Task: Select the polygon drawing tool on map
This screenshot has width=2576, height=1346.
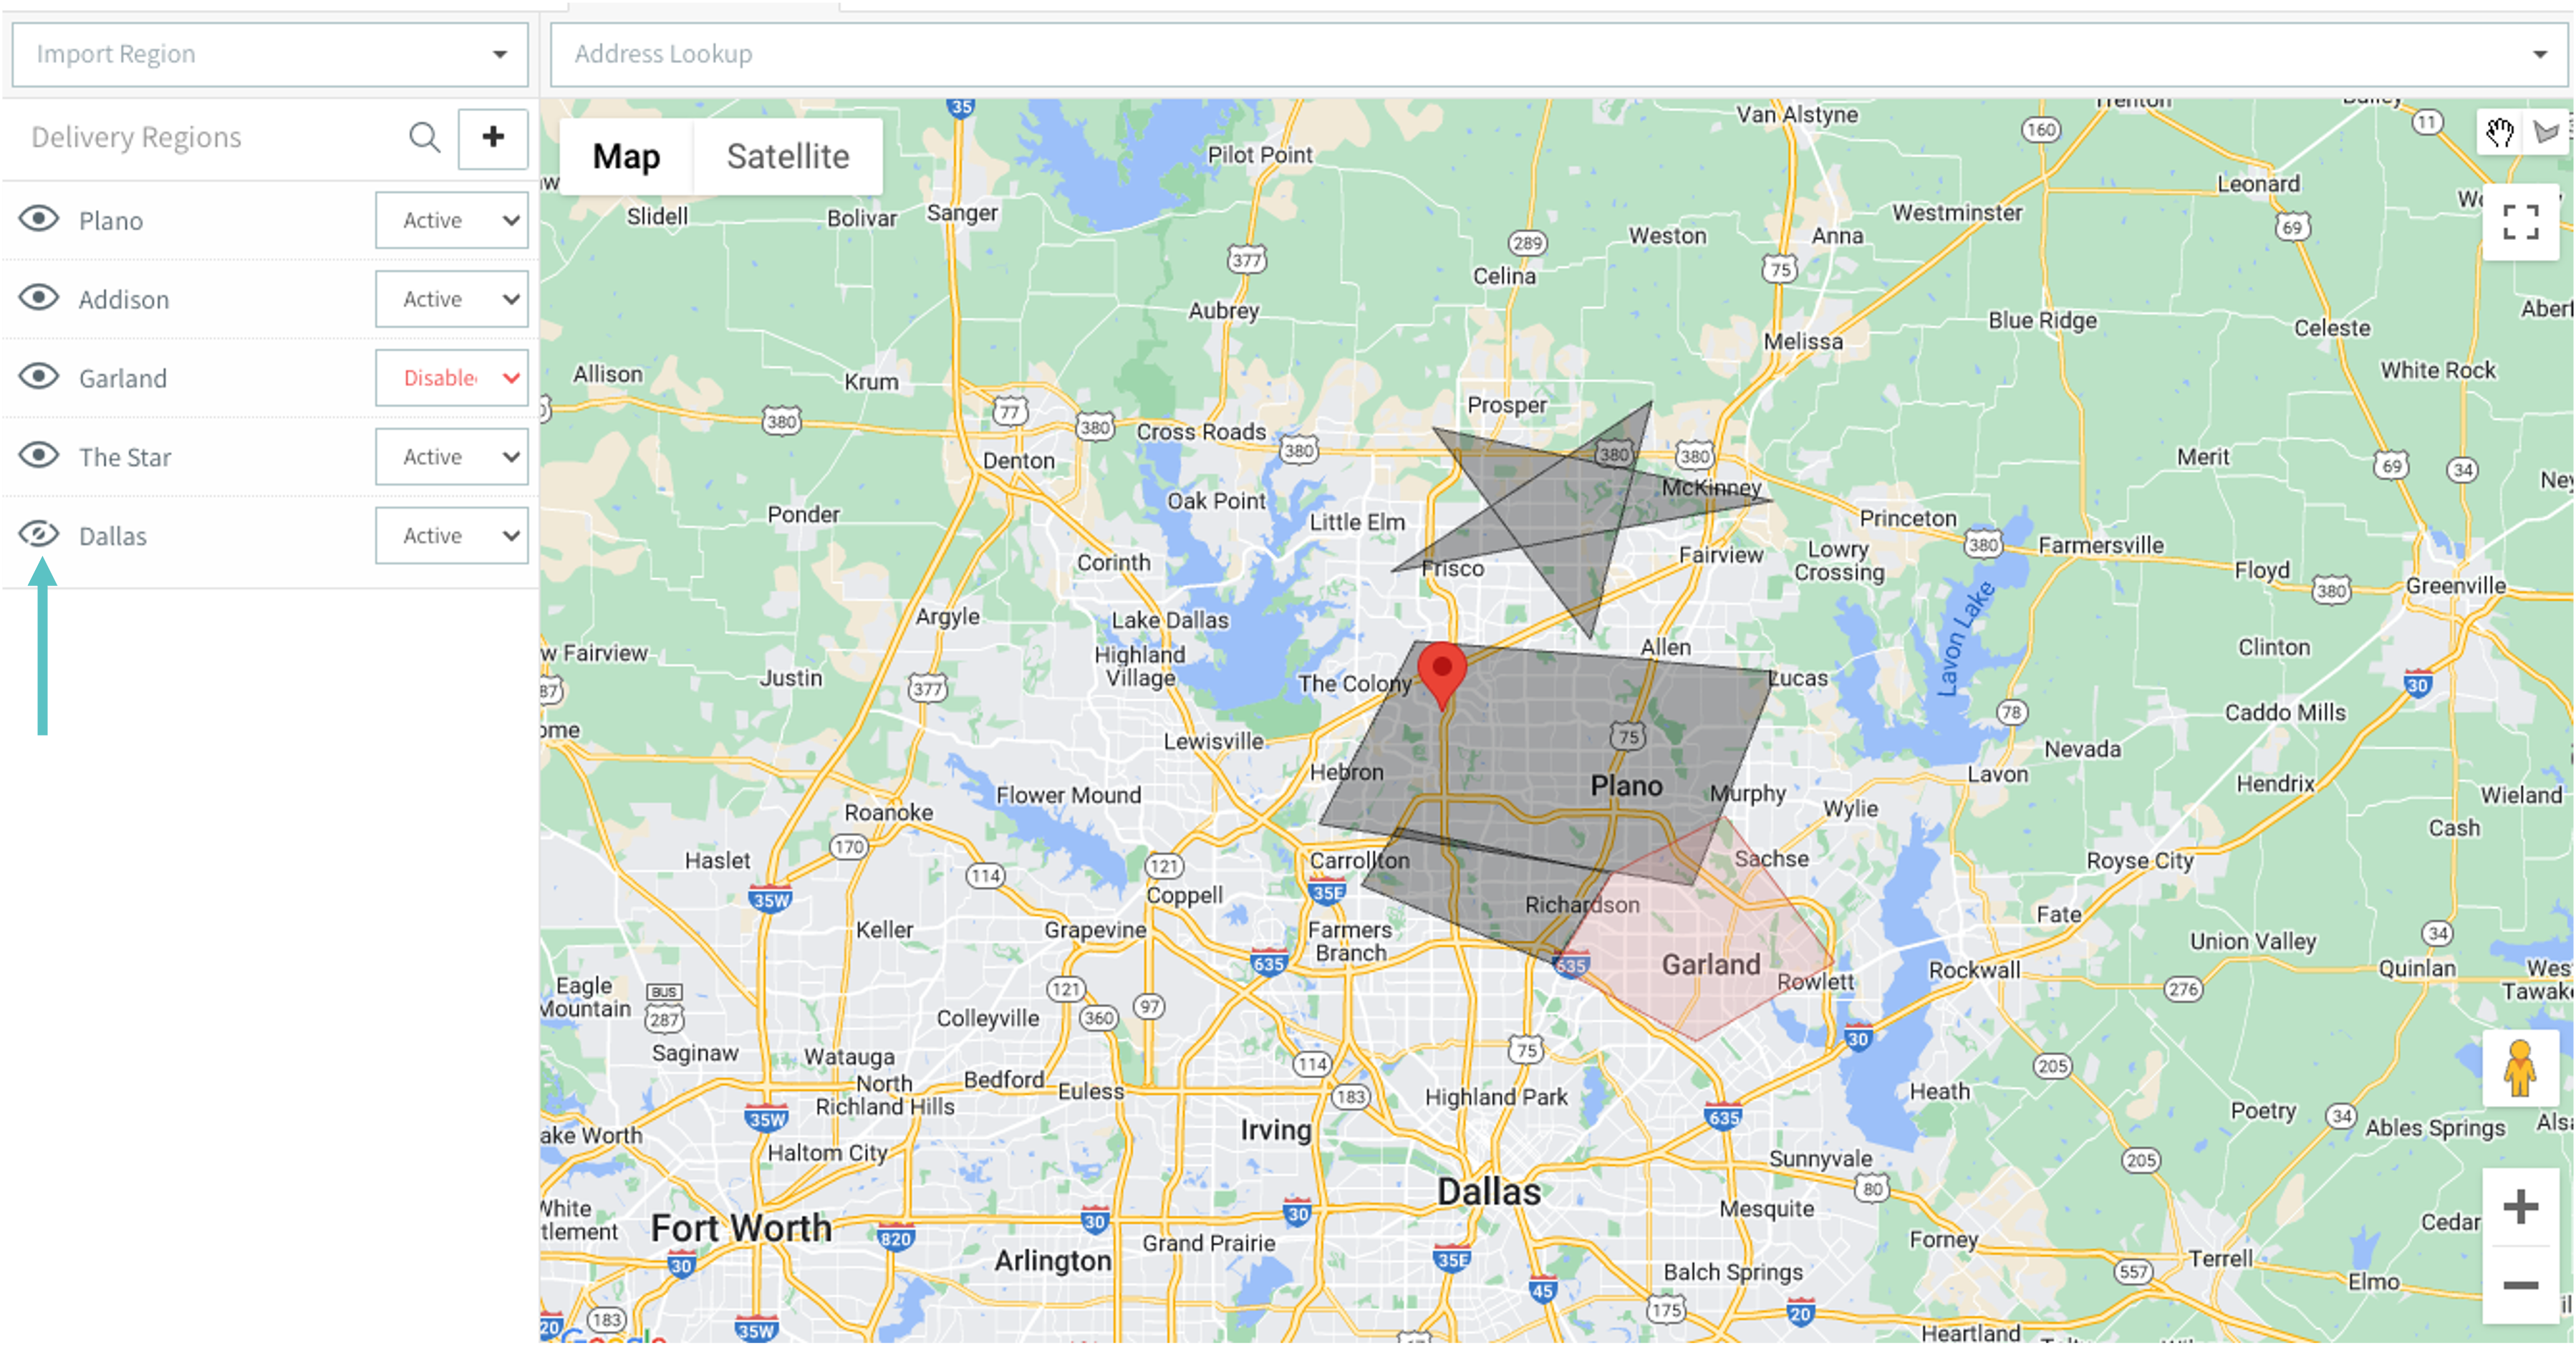Action: pos(2547,132)
